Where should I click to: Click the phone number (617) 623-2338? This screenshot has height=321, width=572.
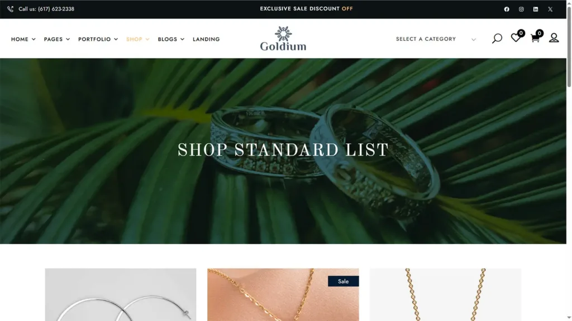click(x=56, y=9)
